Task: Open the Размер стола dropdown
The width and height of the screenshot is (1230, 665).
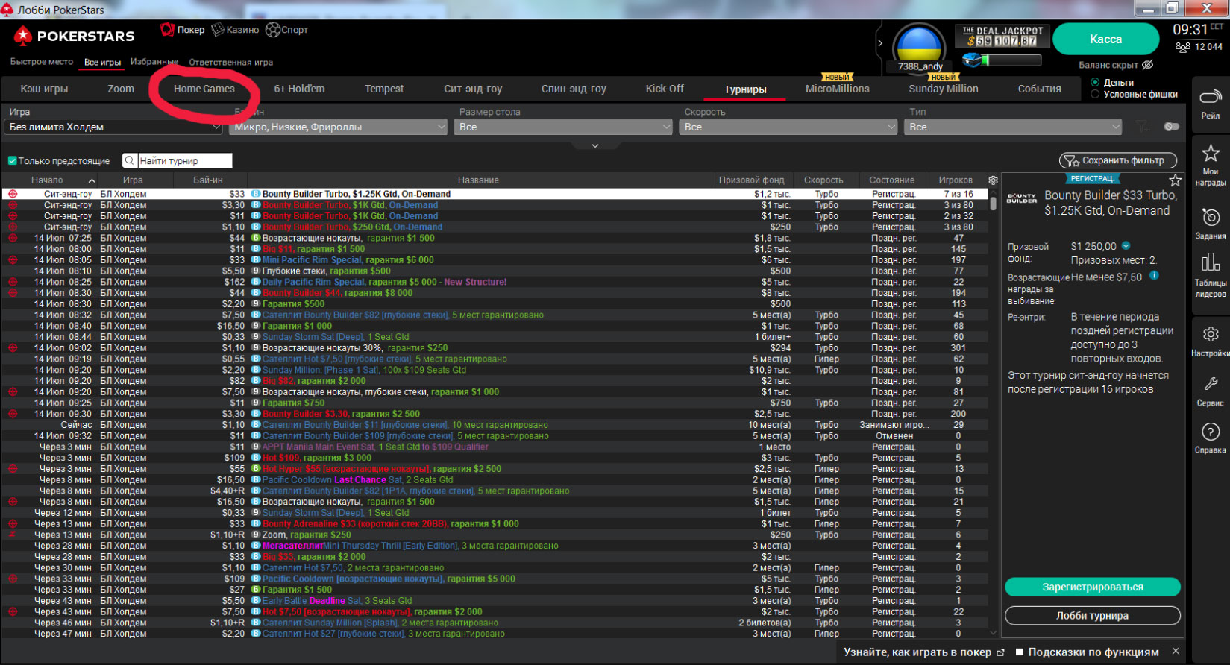Action: pos(563,127)
